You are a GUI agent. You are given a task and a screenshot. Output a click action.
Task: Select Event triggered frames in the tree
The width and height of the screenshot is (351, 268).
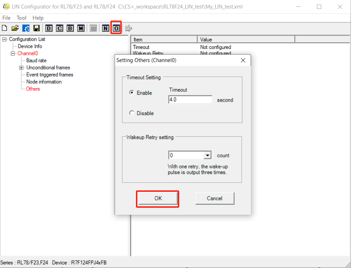(50, 75)
